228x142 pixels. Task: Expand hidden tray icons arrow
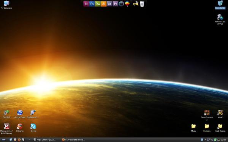(x=205, y=140)
